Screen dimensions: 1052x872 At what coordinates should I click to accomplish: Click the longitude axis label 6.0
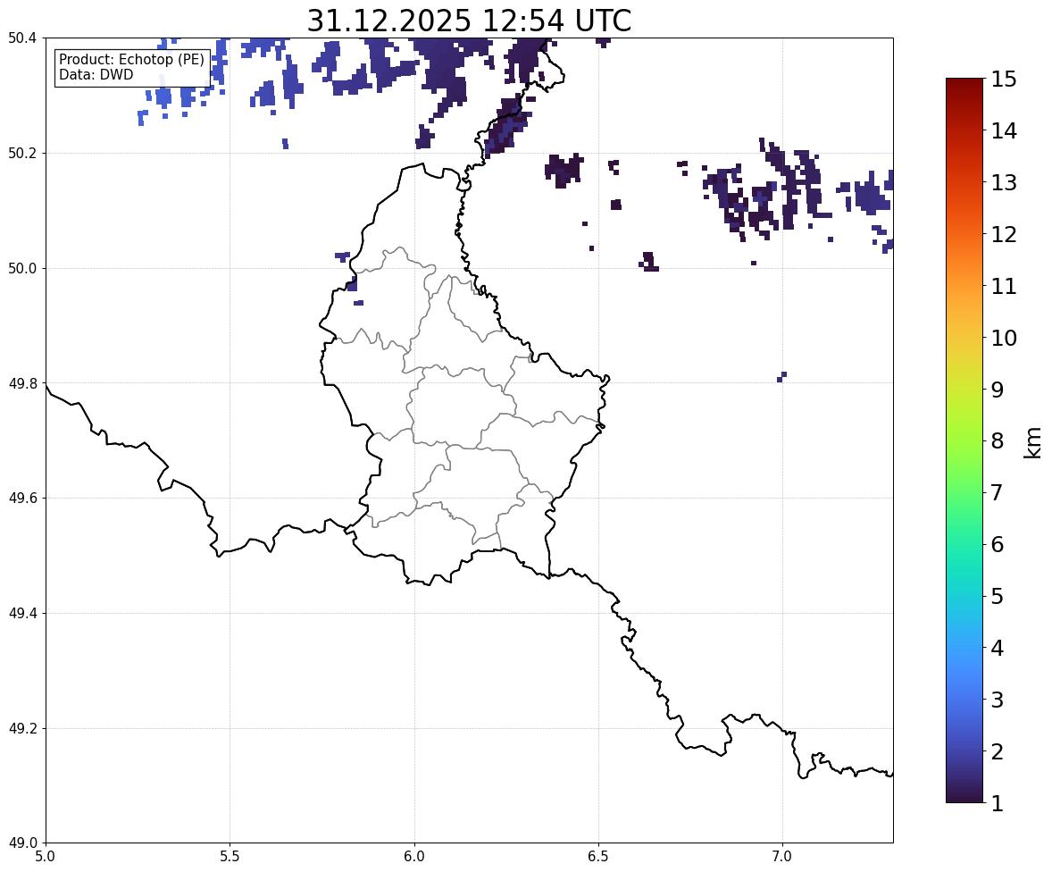tap(414, 857)
